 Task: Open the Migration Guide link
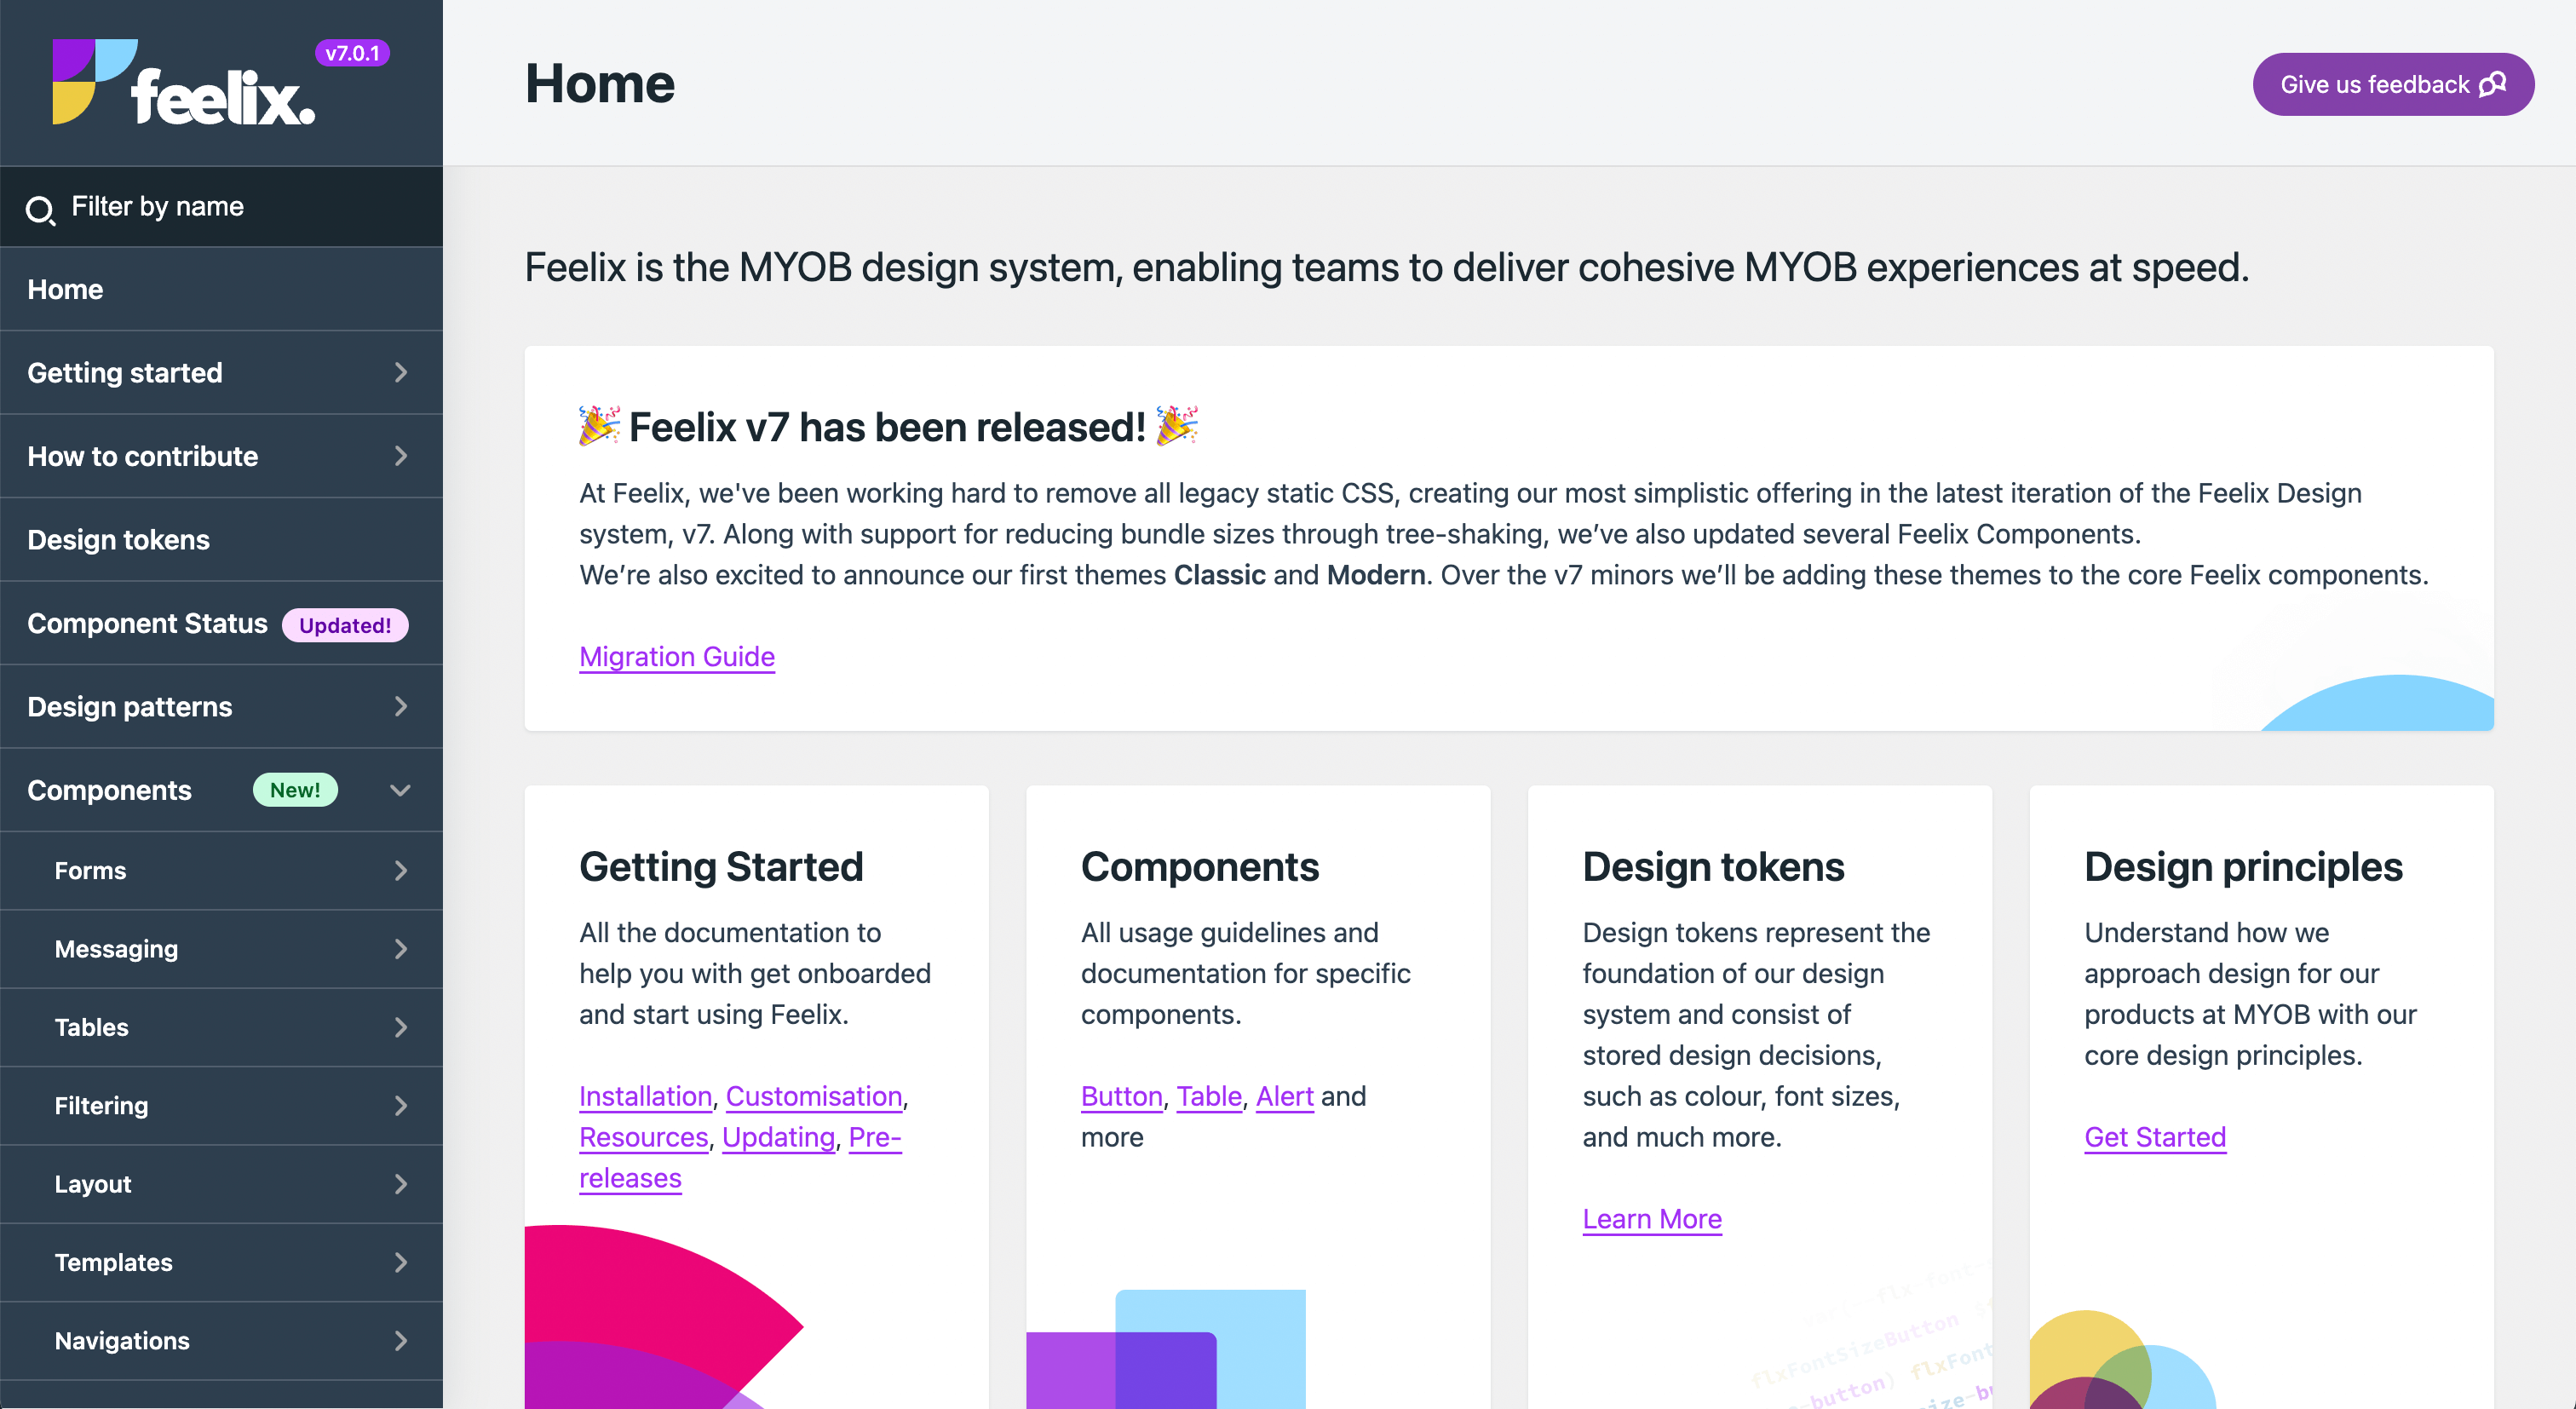tap(676, 656)
